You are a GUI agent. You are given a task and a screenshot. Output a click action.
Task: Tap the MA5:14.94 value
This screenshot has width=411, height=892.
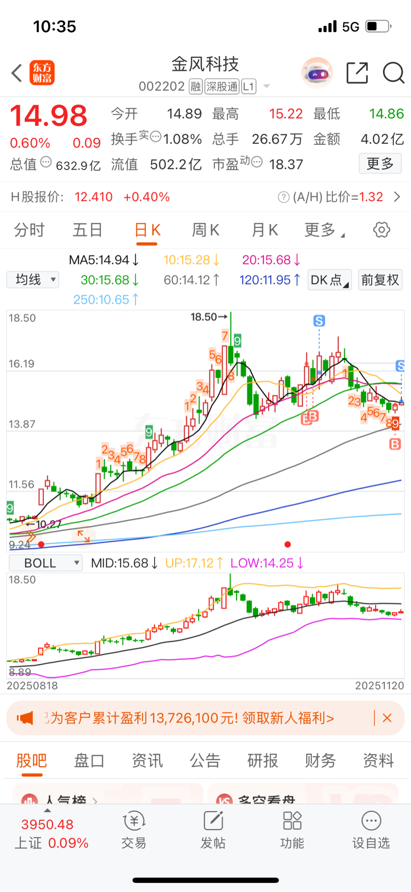(x=104, y=260)
